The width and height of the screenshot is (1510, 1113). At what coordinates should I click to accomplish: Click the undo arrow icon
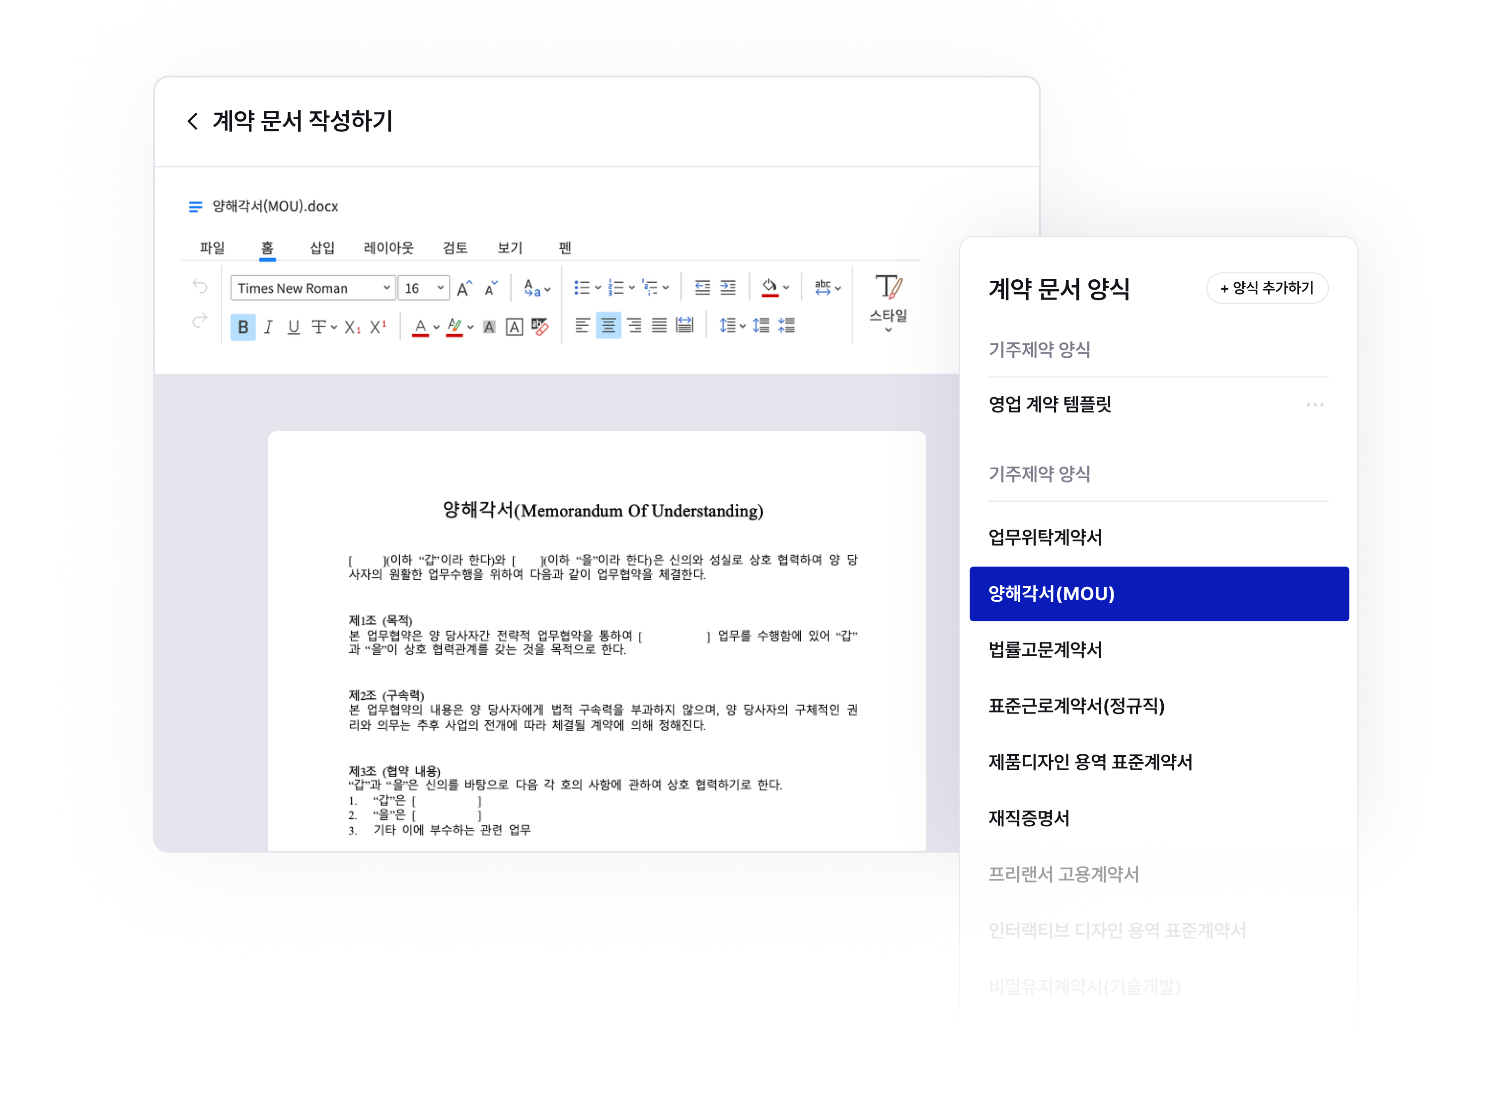[x=200, y=286]
